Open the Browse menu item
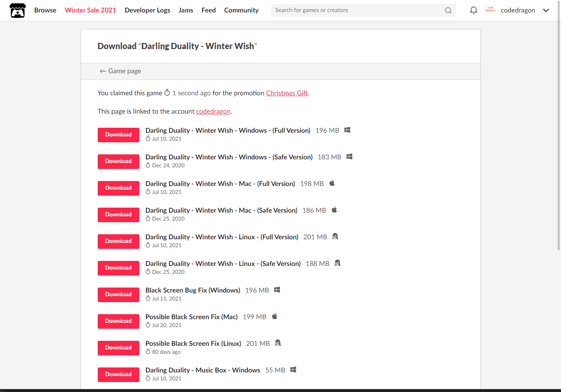Screen dimensions: 561x392 click(x=45, y=10)
